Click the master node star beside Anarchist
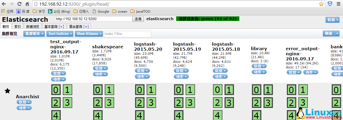The height and width of the screenshot is (120, 343). coord(8,91)
